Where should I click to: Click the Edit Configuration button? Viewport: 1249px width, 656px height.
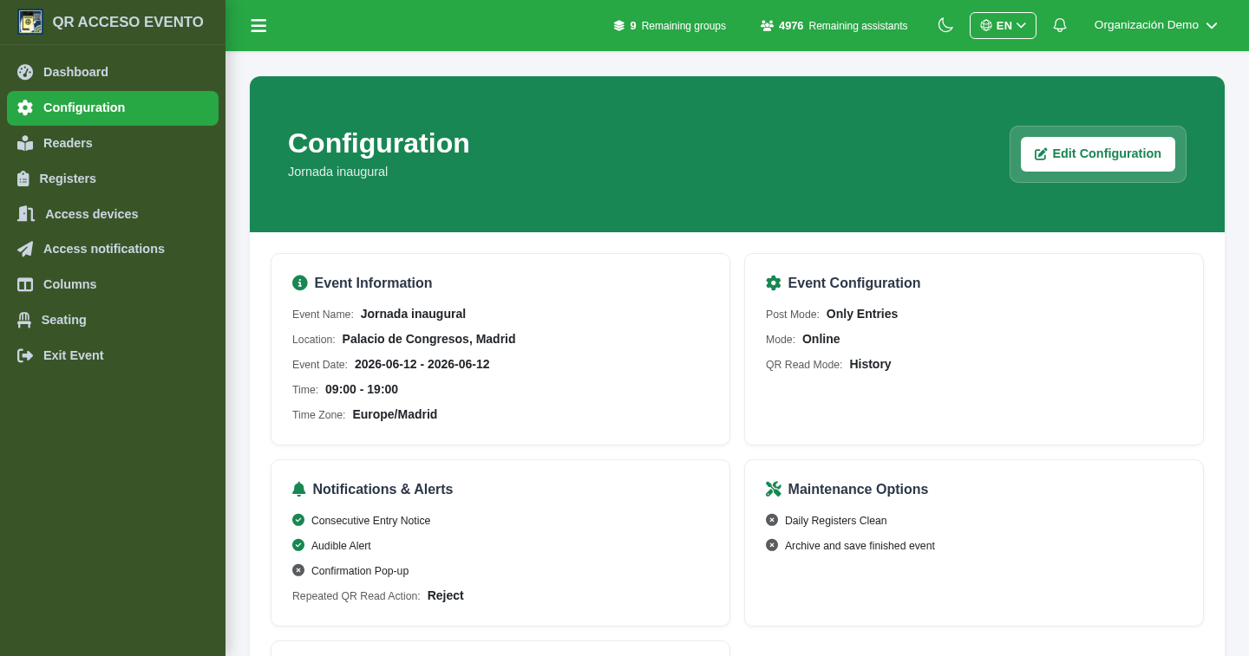(1098, 154)
